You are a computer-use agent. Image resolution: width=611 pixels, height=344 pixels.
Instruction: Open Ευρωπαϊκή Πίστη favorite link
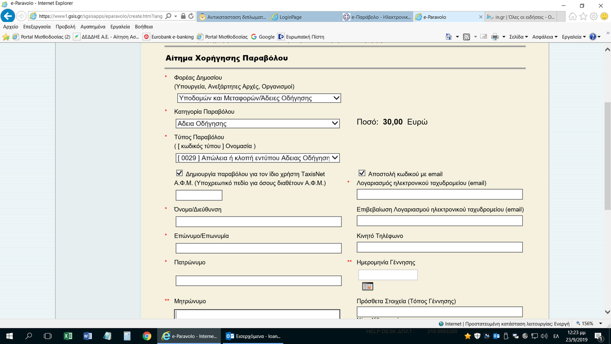pos(301,37)
